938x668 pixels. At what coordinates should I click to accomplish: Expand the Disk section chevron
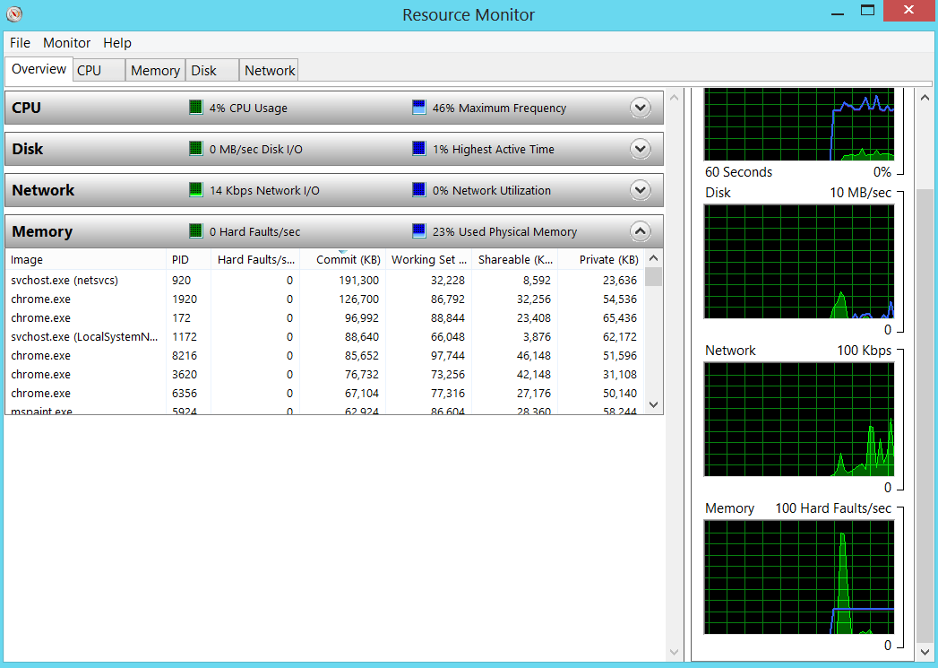(x=640, y=149)
